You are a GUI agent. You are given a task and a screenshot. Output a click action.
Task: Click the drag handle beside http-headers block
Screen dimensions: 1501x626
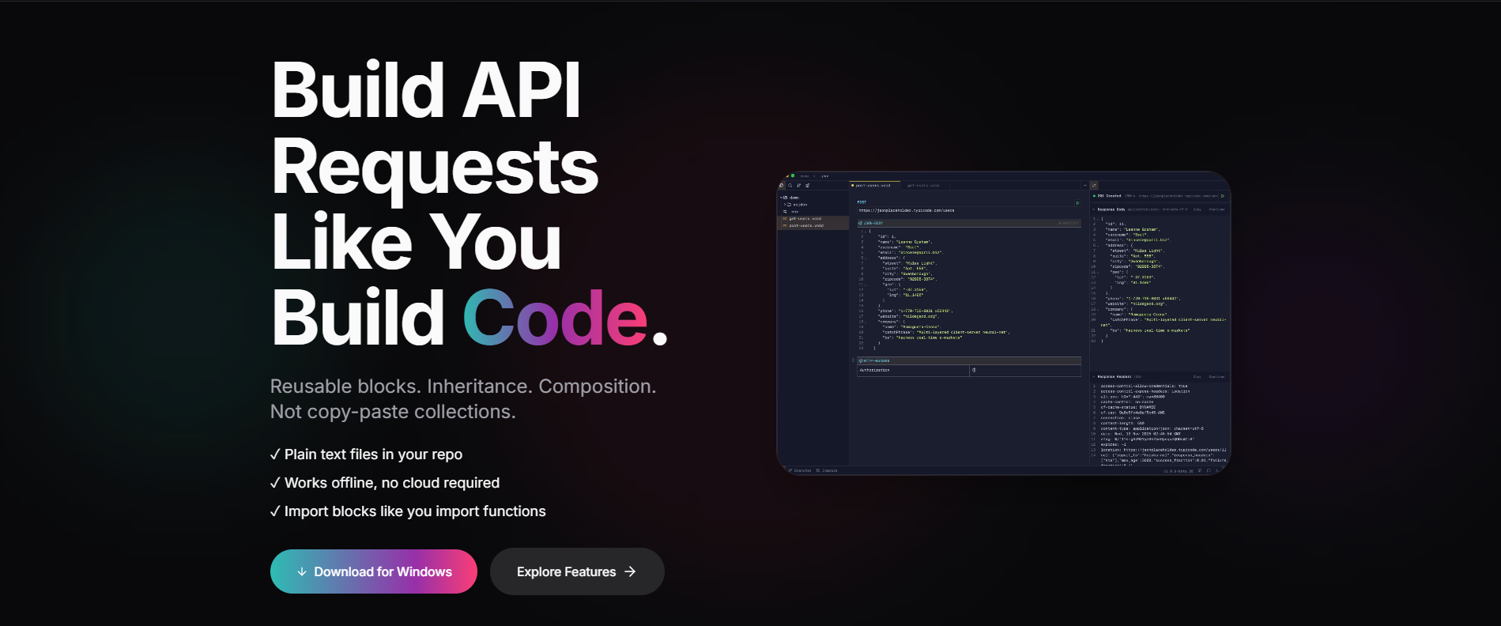point(854,360)
